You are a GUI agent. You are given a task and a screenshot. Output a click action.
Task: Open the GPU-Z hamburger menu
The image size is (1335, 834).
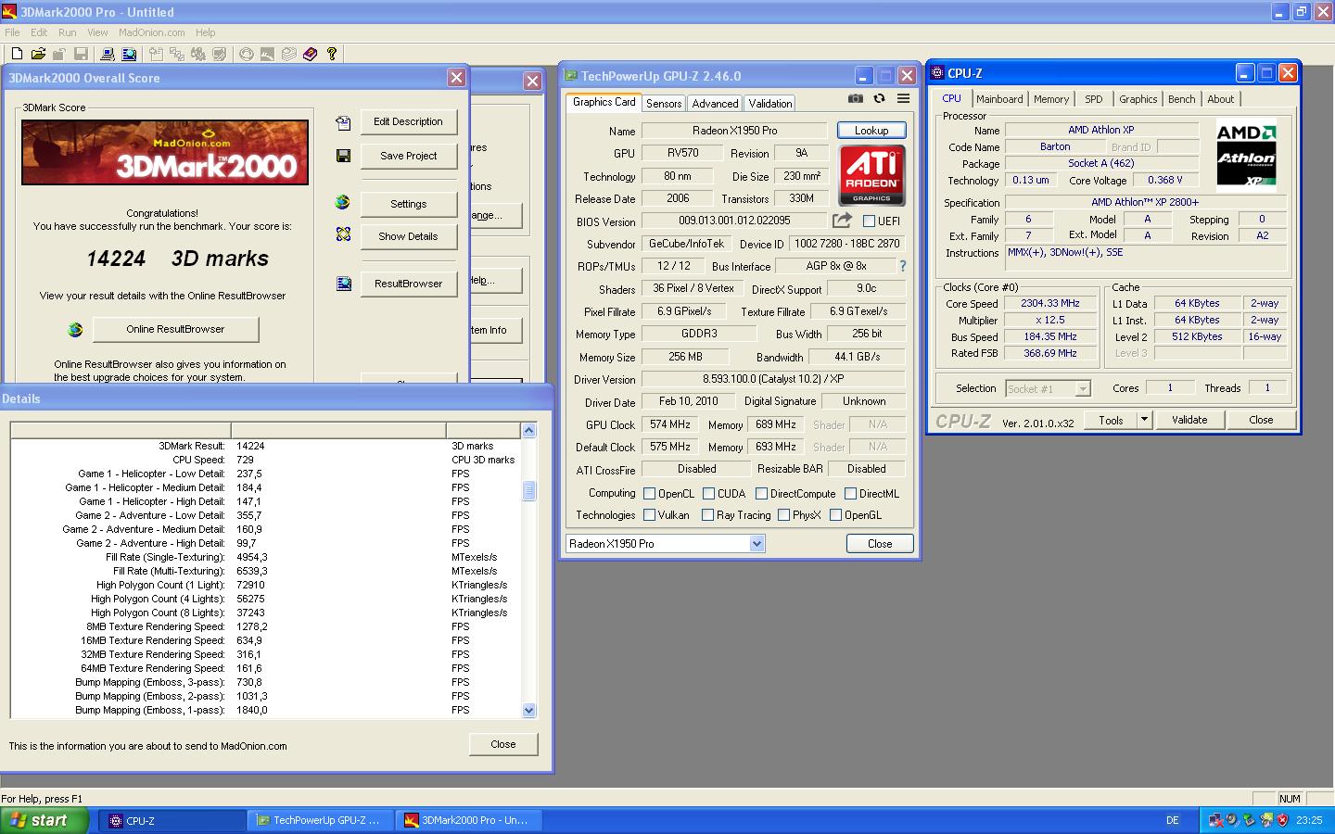coord(903,98)
